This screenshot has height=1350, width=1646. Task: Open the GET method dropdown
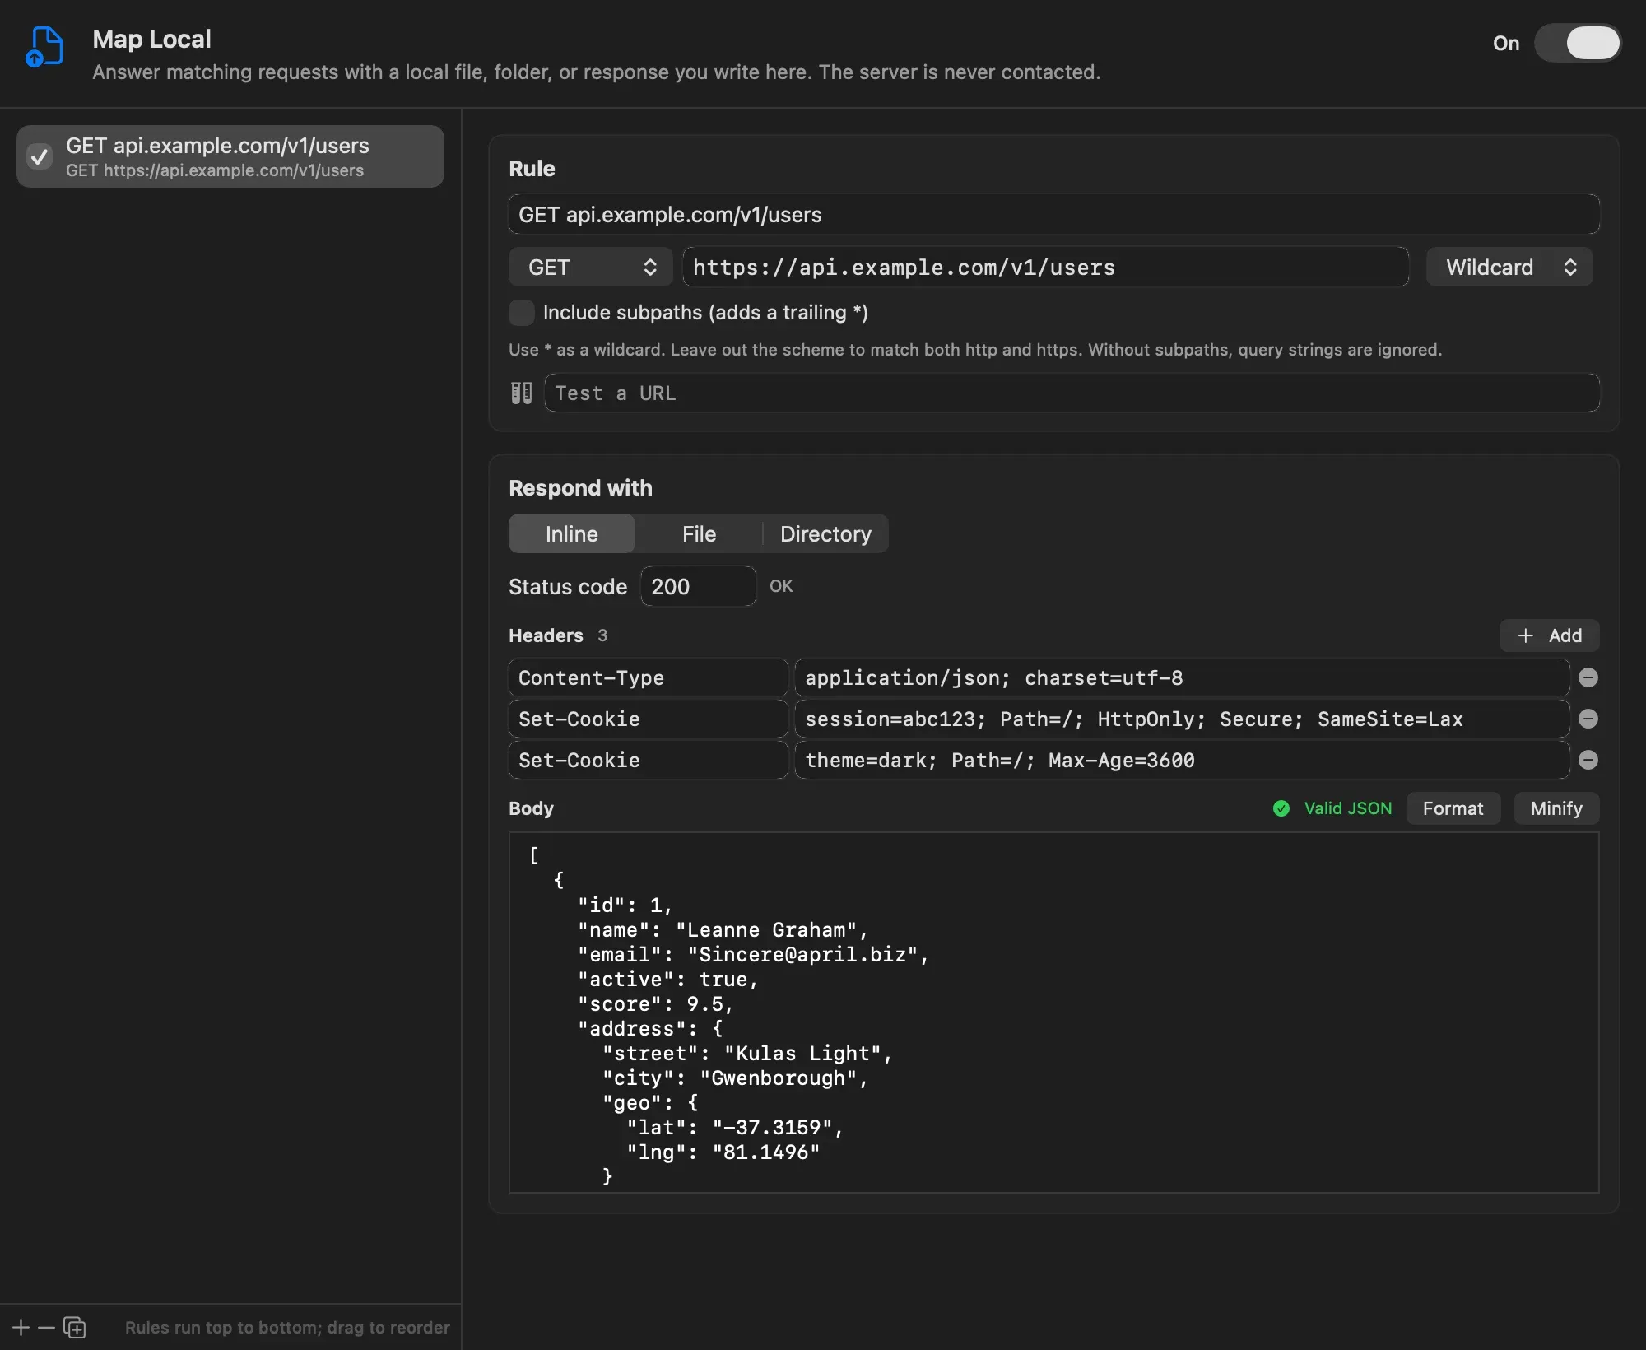pos(591,268)
